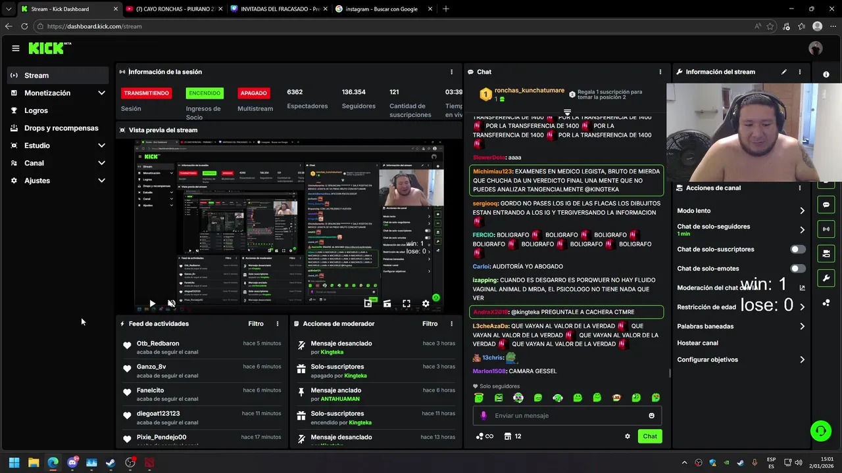This screenshot has width=842, height=473.
Task: Unmute the stream preview audio
Action: coord(171,304)
